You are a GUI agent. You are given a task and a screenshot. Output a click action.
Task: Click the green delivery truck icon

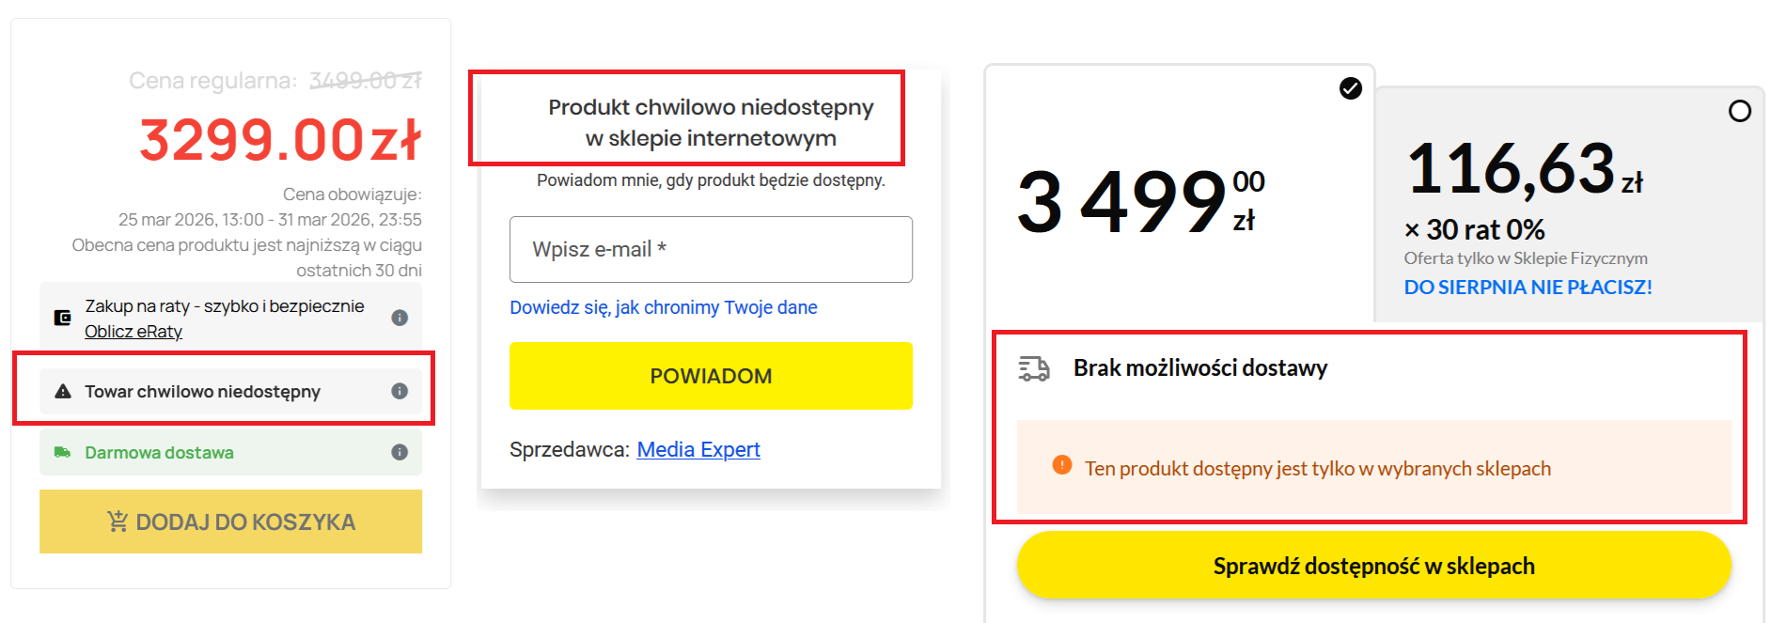63,452
